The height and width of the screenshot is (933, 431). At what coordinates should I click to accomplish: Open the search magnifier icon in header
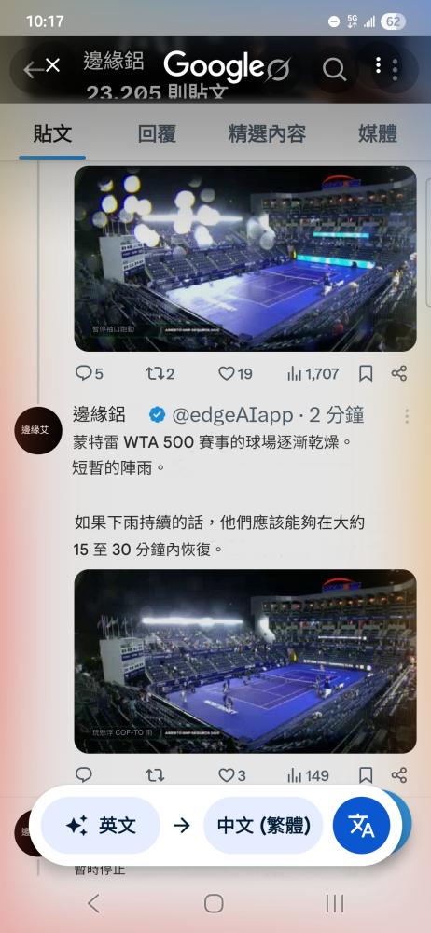tap(335, 70)
